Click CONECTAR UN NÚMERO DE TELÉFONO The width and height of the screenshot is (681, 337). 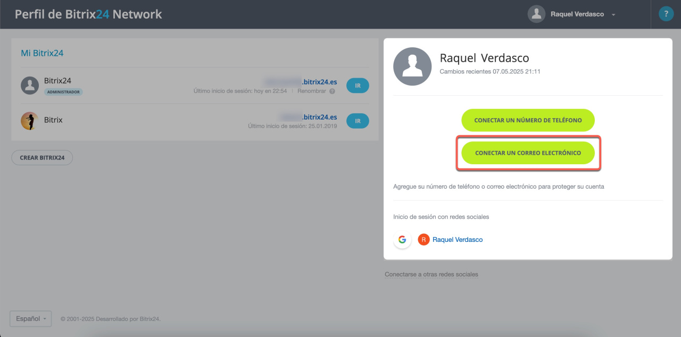pos(528,120)
